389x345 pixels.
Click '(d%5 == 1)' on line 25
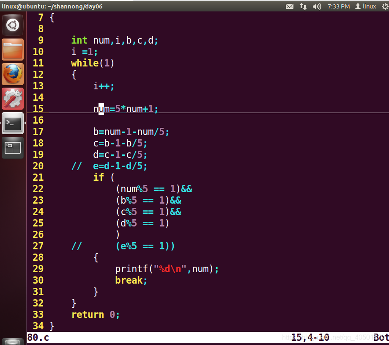click(x=142, y=223)
